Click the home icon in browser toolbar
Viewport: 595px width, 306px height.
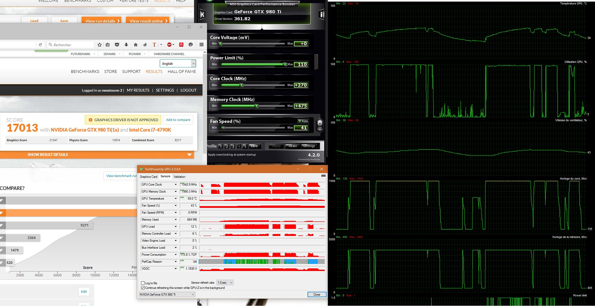(x=135, y=45)
